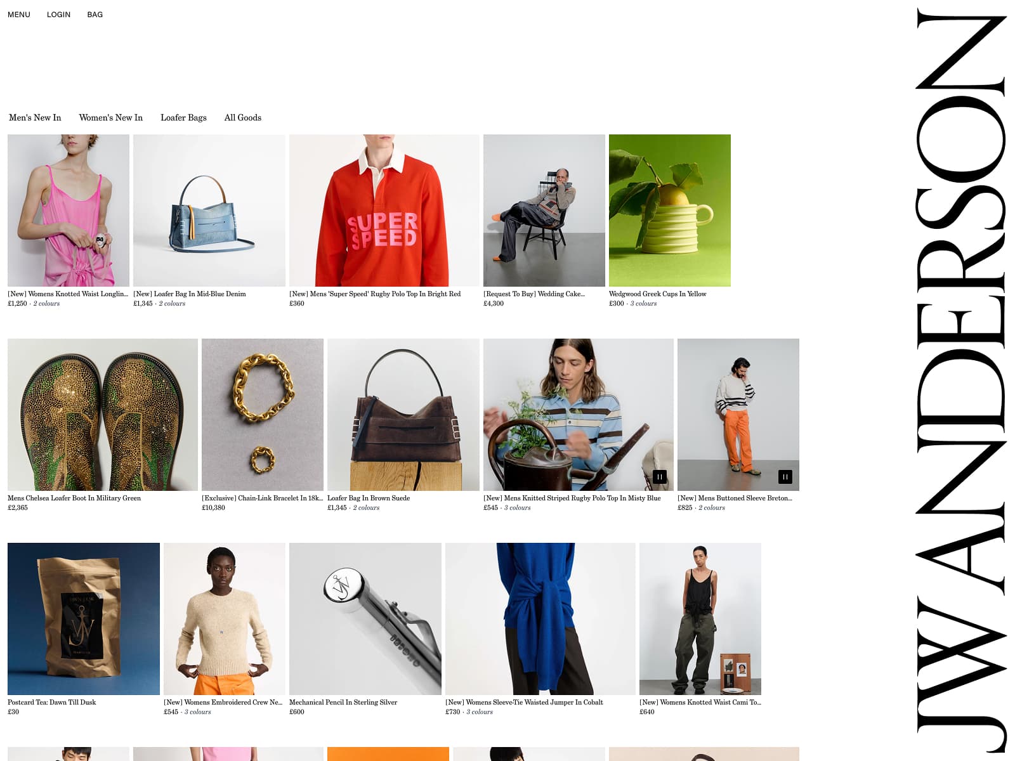Pause the Breton sleeve sweater video

coord(785,477)
